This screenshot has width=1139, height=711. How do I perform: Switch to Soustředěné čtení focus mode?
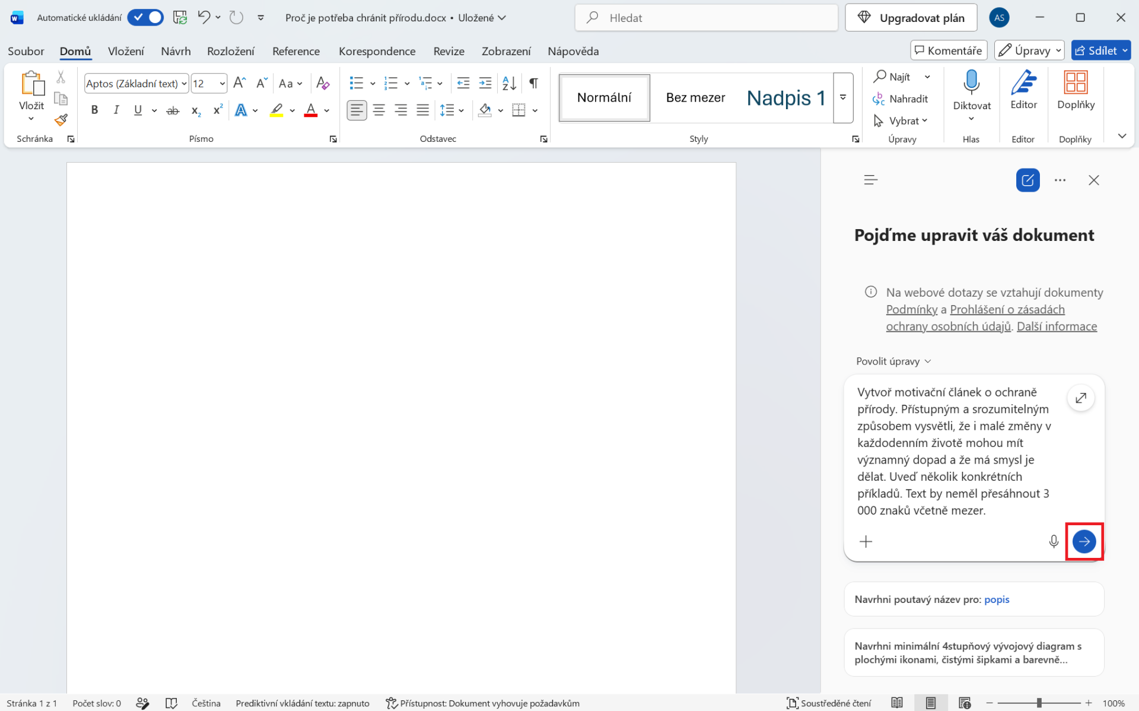click(x=829, y=703)
